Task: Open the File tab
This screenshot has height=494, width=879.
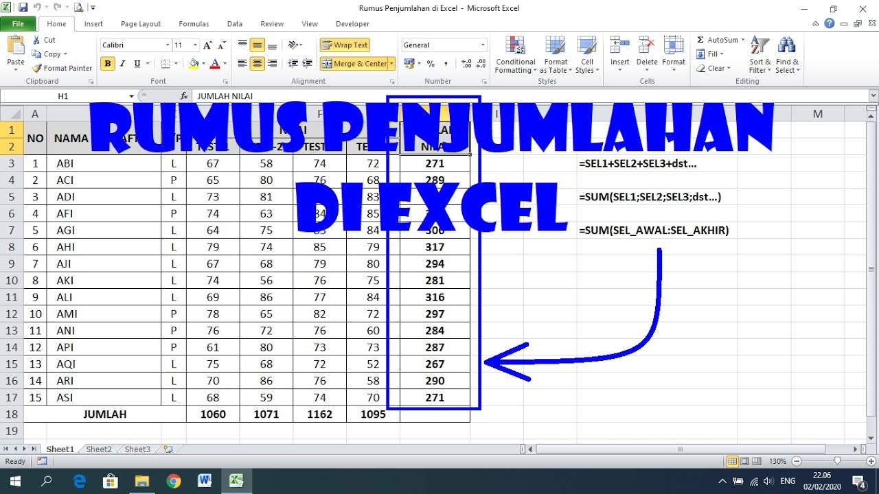Action: pyautogui.click(x=18, y=23)
